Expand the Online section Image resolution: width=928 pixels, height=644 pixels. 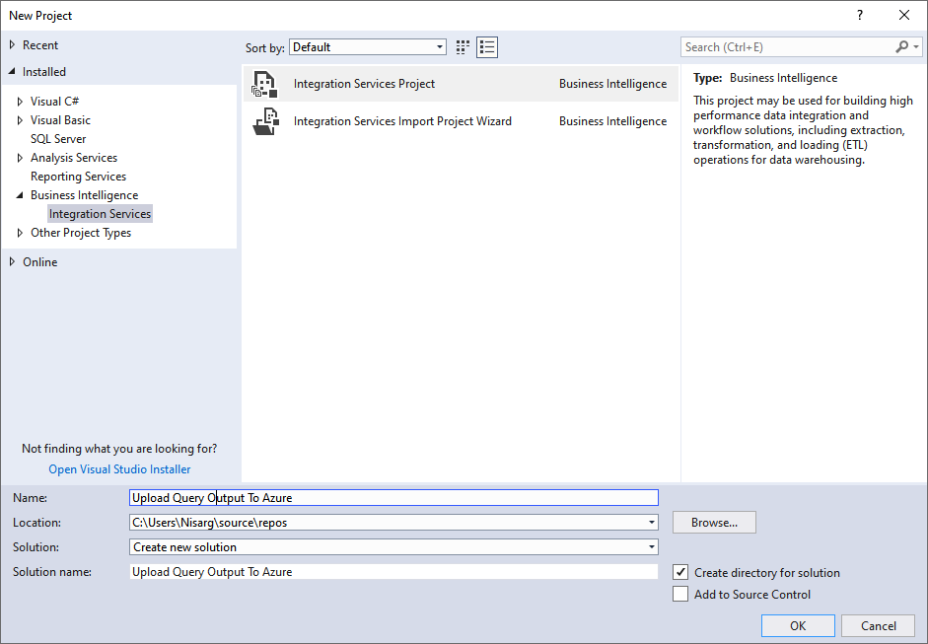[x=13, y=262]
